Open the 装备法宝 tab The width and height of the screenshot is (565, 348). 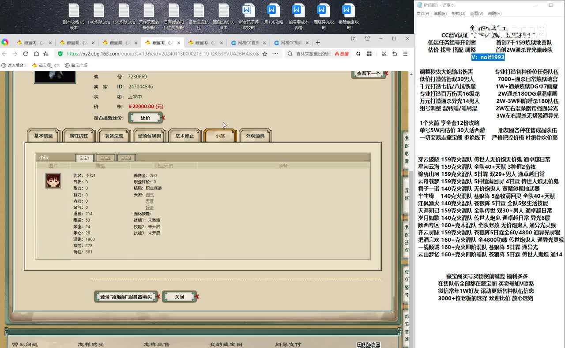click(114, 136)
